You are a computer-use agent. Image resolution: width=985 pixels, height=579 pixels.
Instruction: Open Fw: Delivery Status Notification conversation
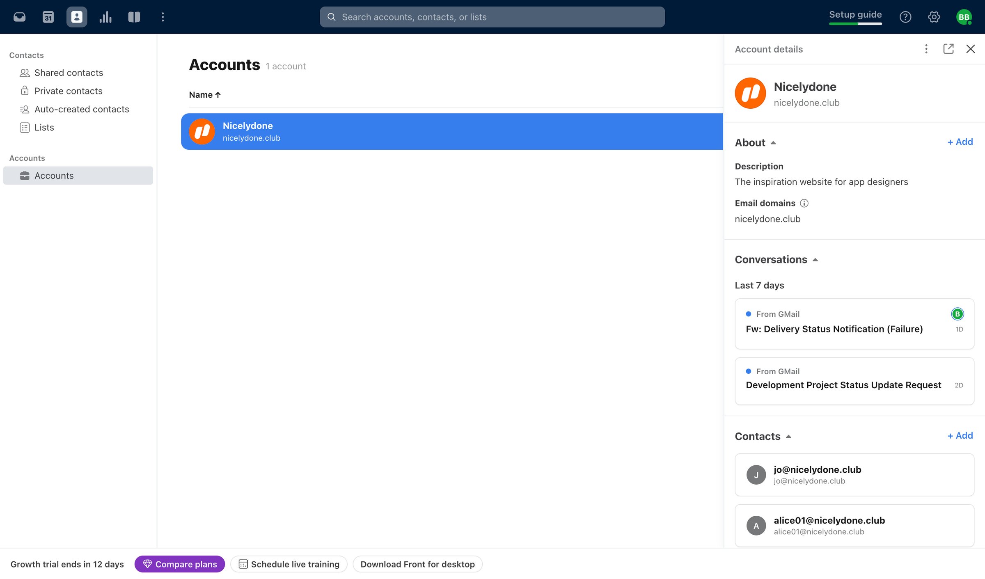click(x=854, y=324)
